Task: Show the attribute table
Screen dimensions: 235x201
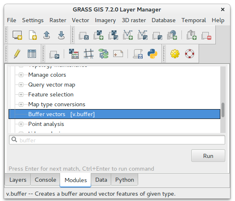Action: [32, 54]
